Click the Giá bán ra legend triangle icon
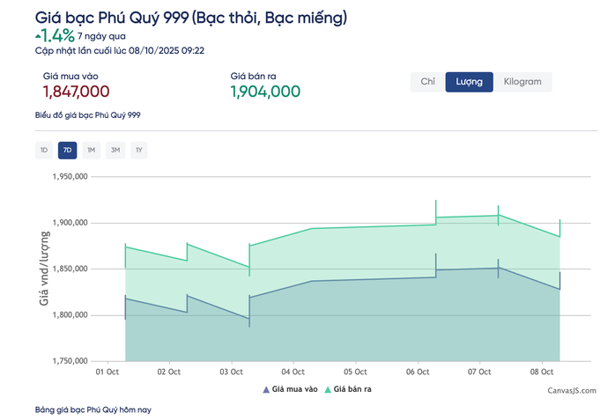The height and width of the screenshot is (420, 615). pyautogui.click(x=328, y=388)
